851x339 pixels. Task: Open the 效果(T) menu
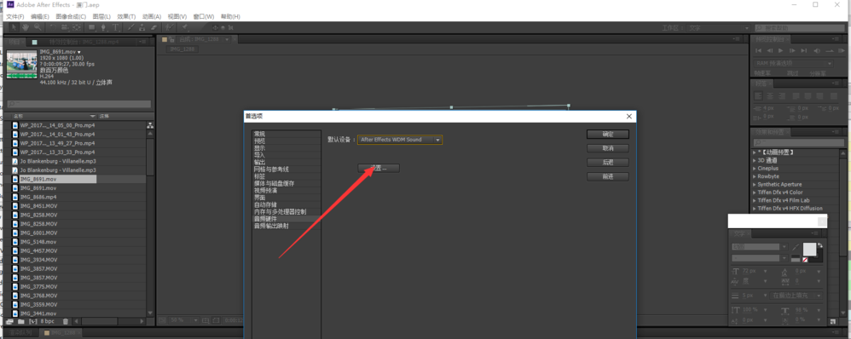click(x=126, y=17)
